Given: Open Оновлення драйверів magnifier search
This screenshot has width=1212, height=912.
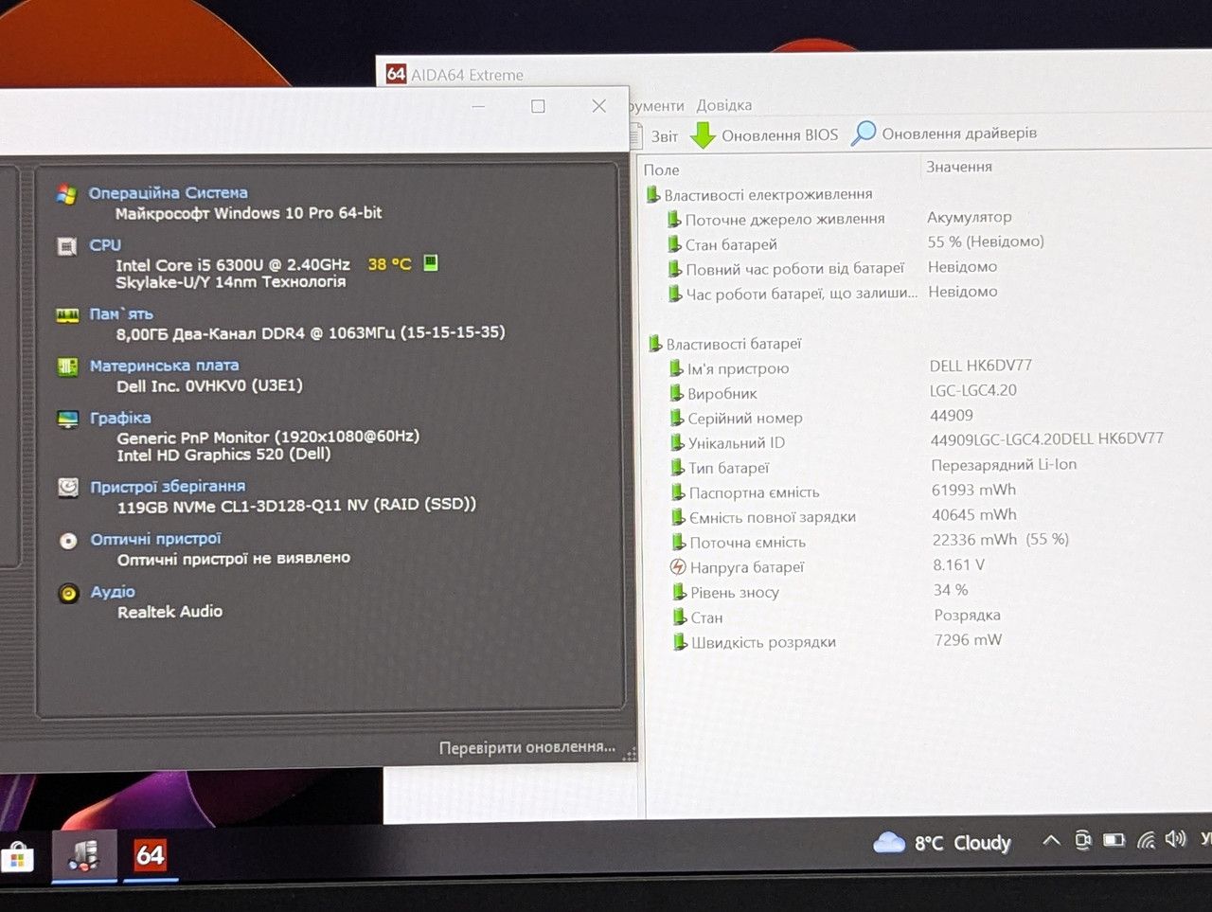Looking at the screenshot, I should click(863, 134).
